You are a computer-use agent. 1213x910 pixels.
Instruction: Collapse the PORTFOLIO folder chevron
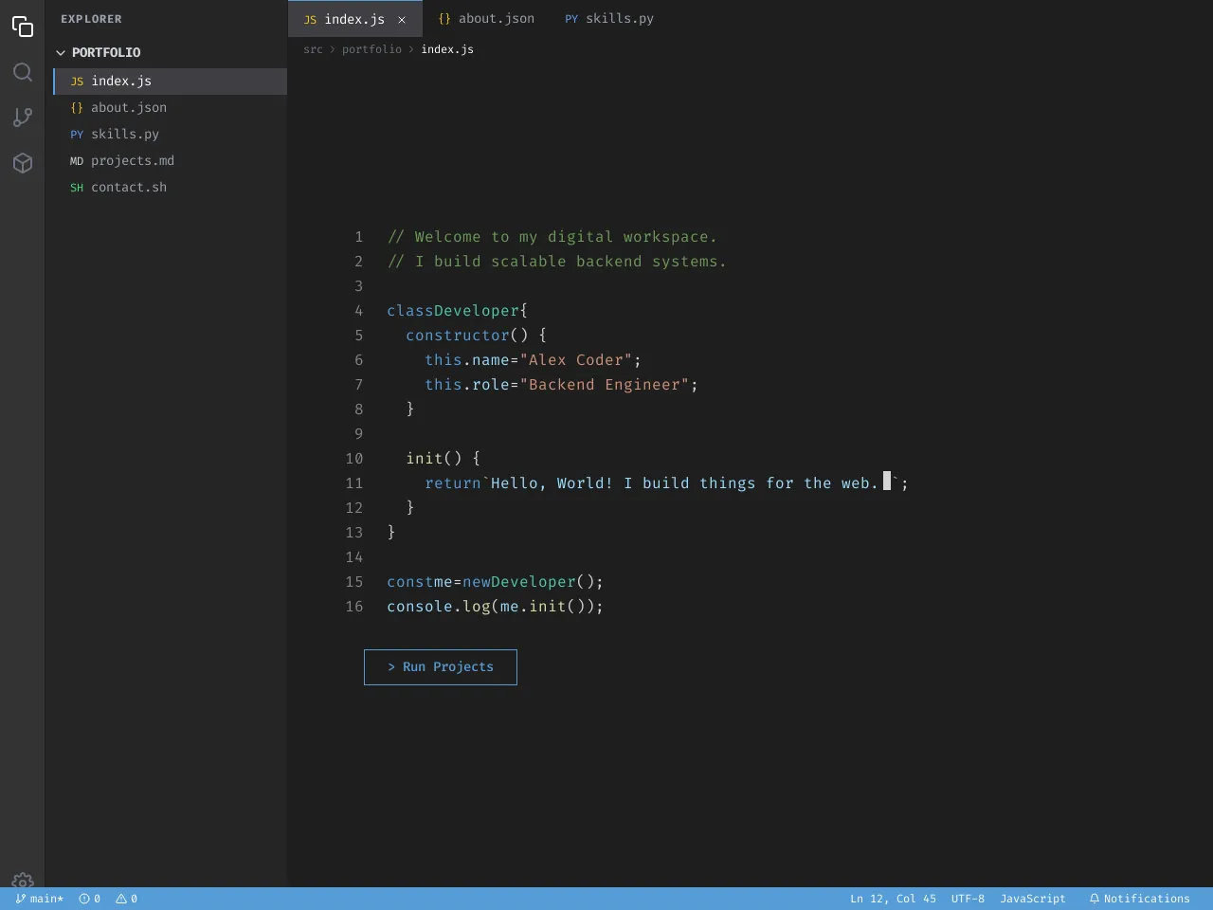coord(61,53)
